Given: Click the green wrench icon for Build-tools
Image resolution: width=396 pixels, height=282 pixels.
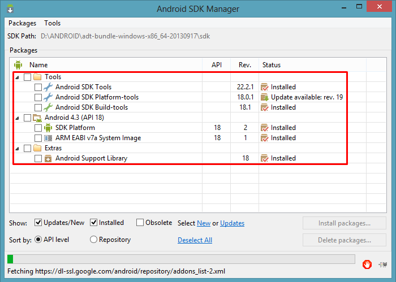Looking at the screenshot, I should click(48, 107).
